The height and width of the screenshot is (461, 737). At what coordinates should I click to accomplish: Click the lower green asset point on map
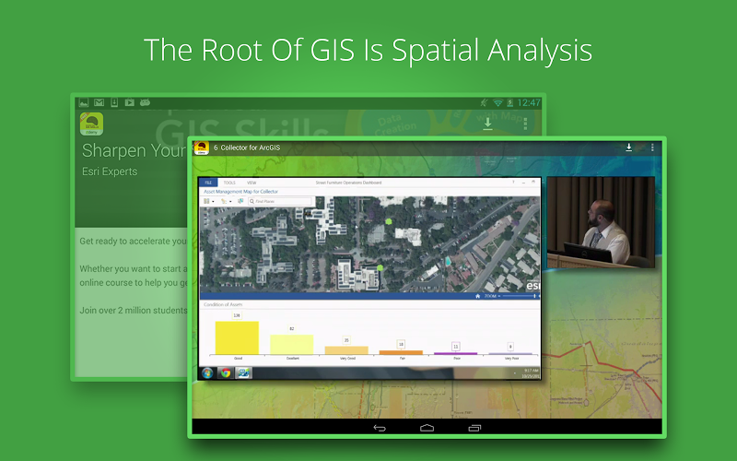(380, 268)
